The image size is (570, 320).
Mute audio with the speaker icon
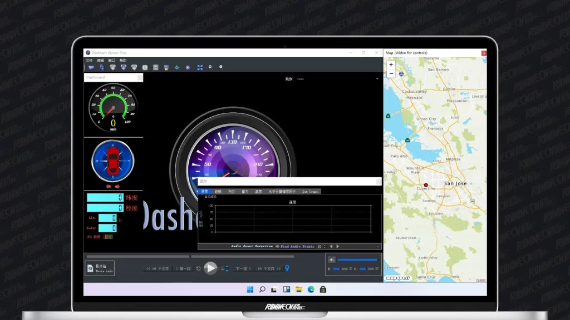tap(331, 259)
